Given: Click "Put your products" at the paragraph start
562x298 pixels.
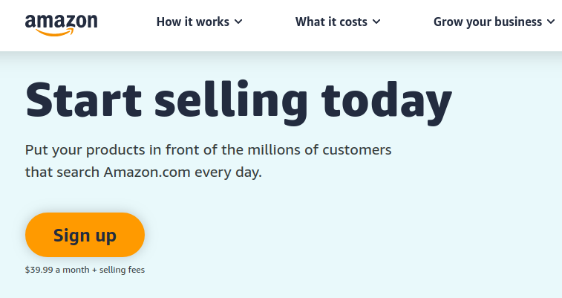Looking at the screenshot, I should pyautogui.click(x=85, y=150).
